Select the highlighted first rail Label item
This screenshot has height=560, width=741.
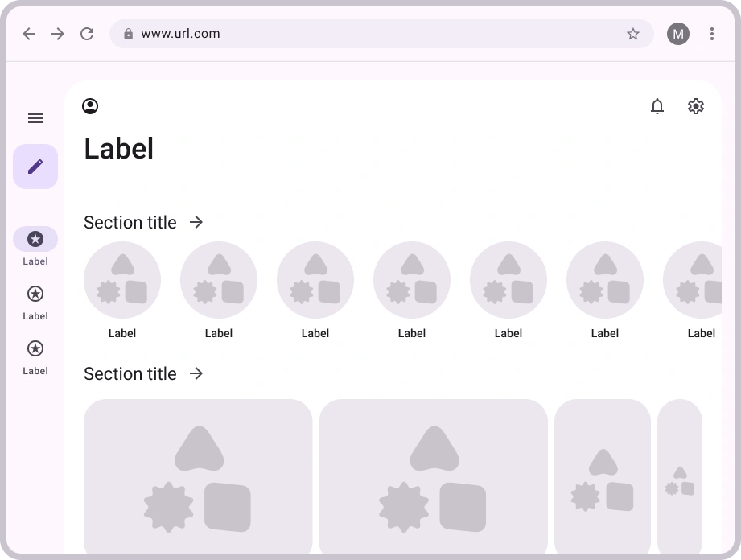(x=35, y=239)
